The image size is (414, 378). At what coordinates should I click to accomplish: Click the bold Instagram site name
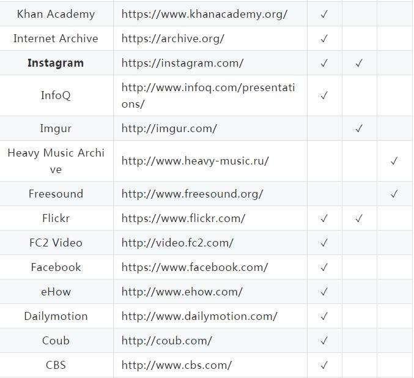56,63
